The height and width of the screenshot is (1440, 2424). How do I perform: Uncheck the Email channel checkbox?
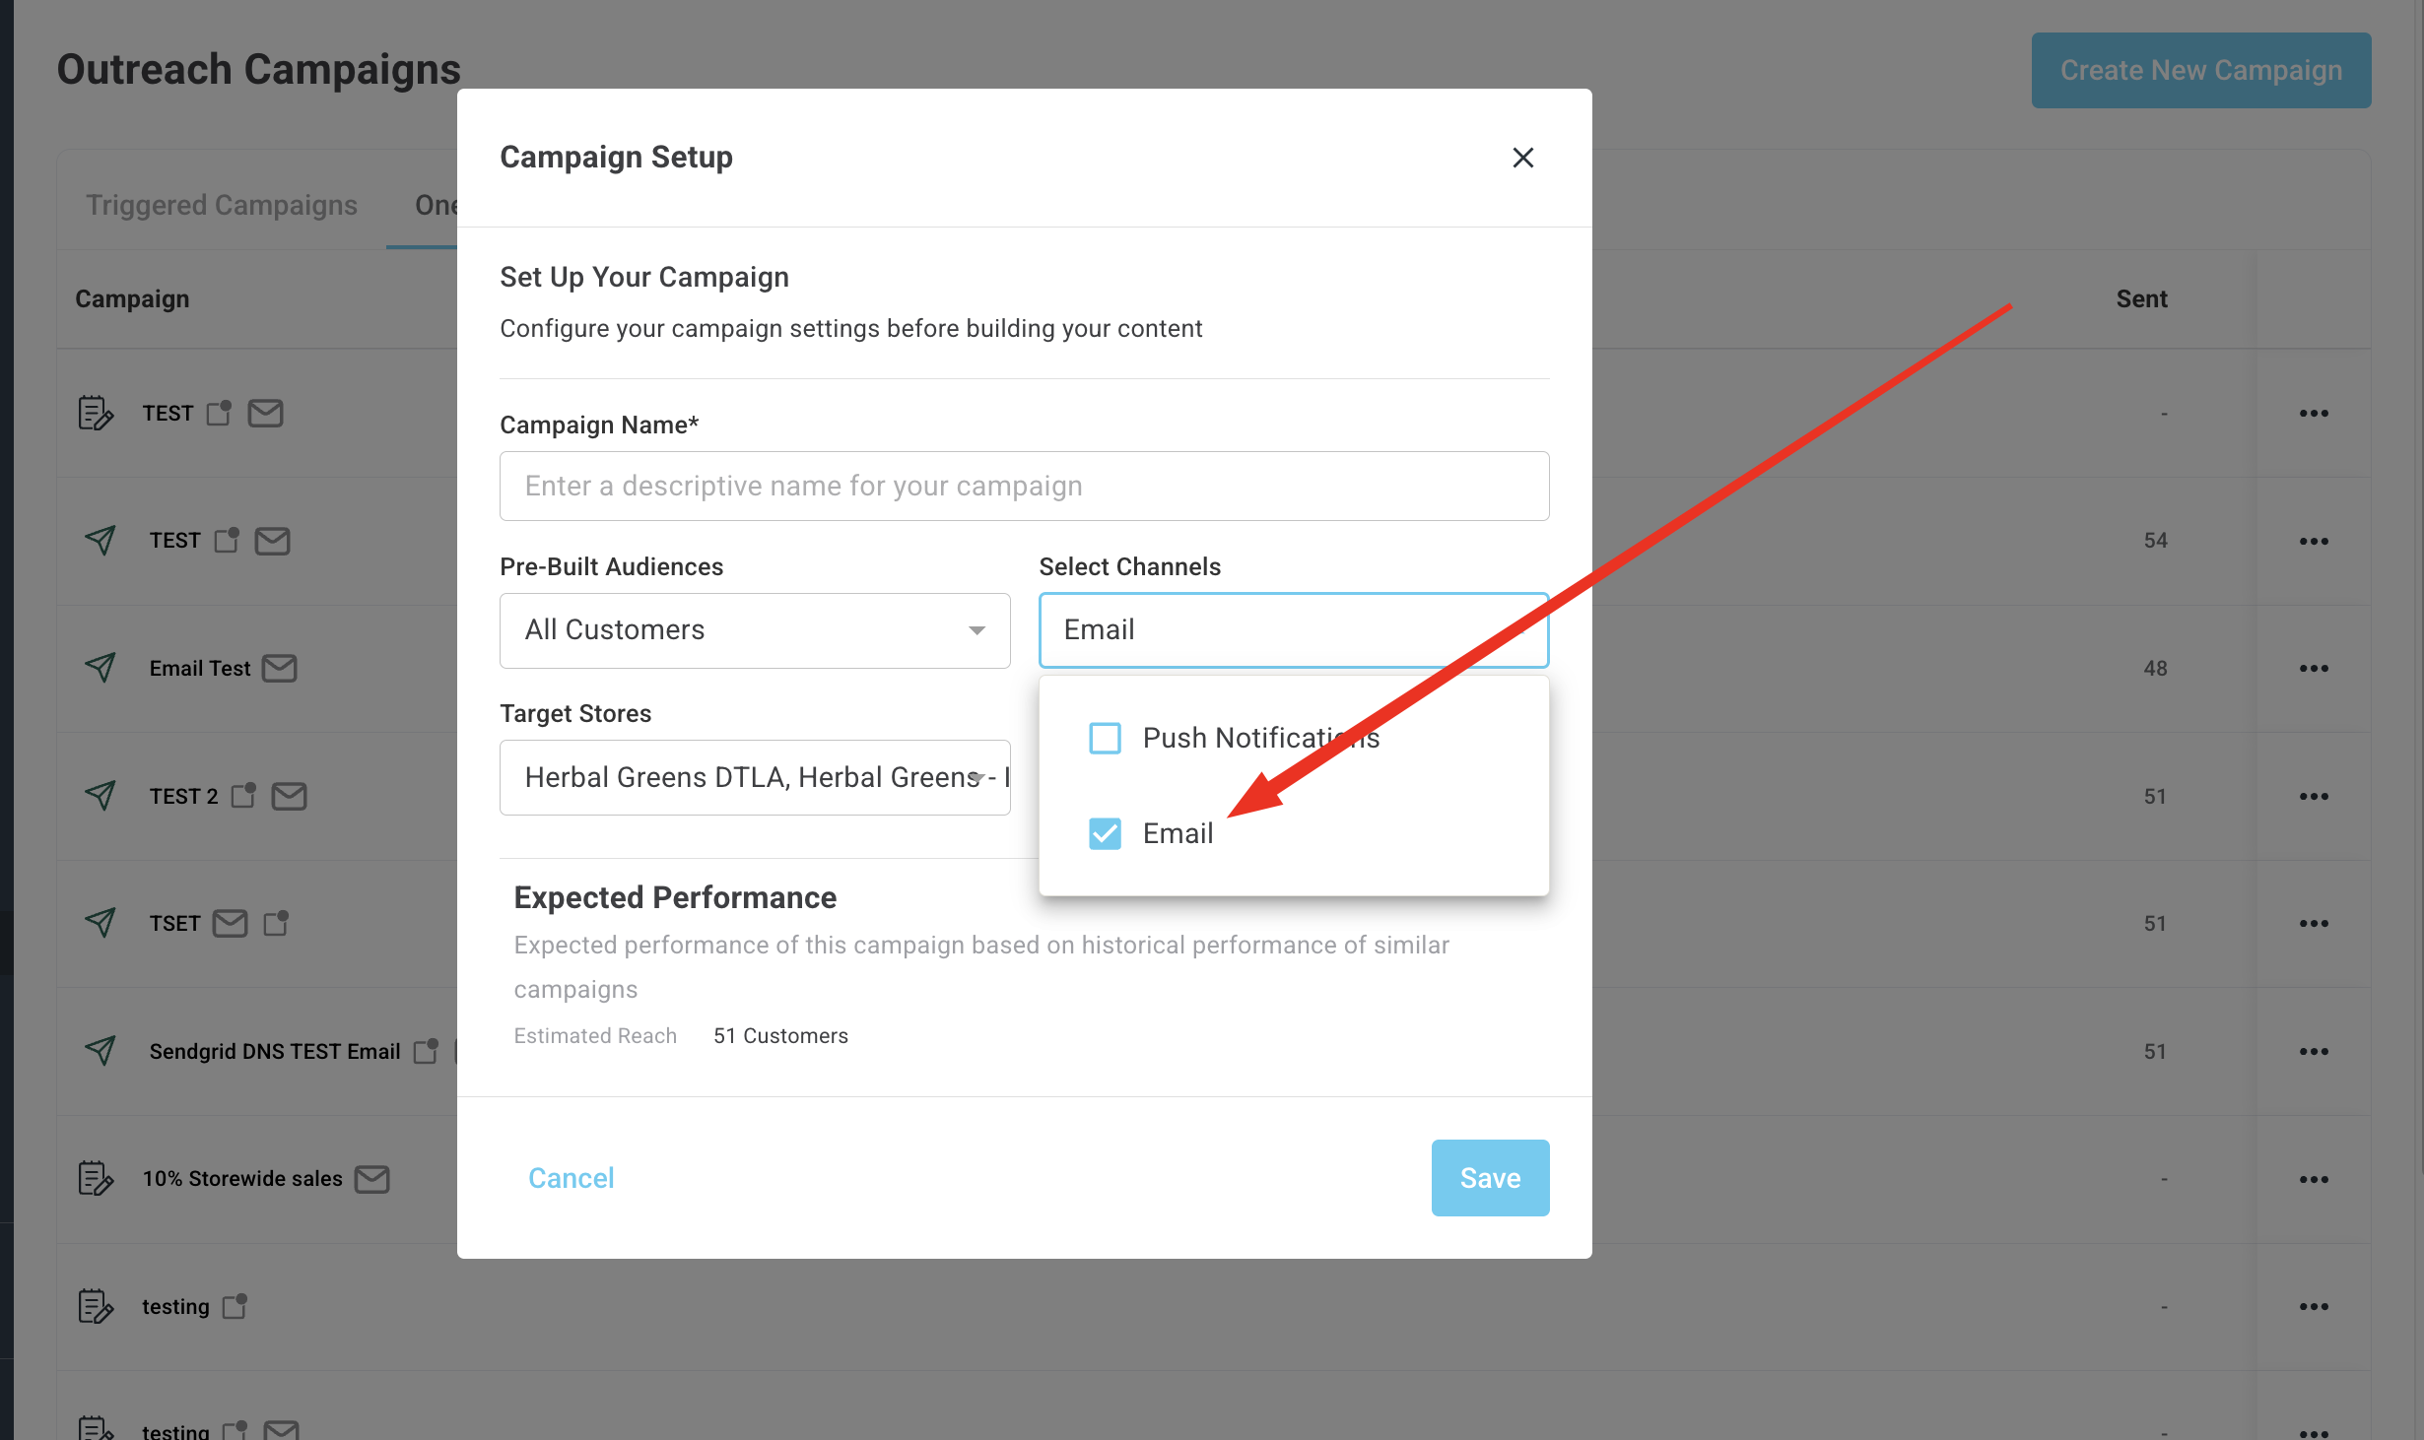(1105, 833)
